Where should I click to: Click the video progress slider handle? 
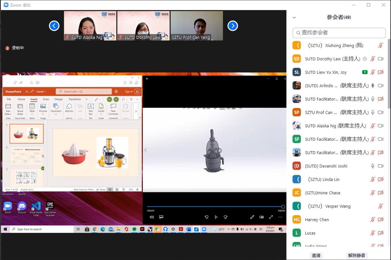pos(283,207)
